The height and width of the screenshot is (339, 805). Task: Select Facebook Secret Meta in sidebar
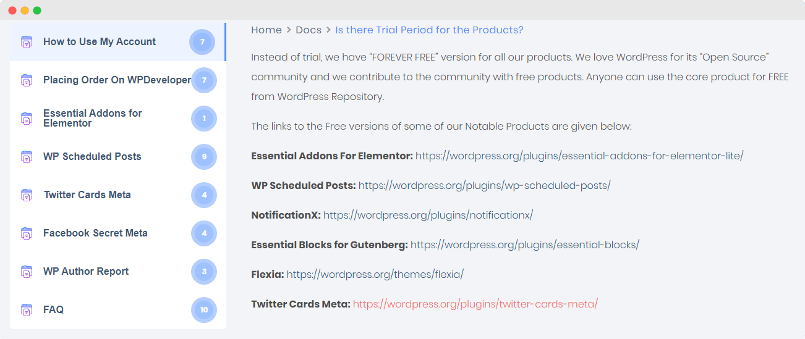click(95, 233)
